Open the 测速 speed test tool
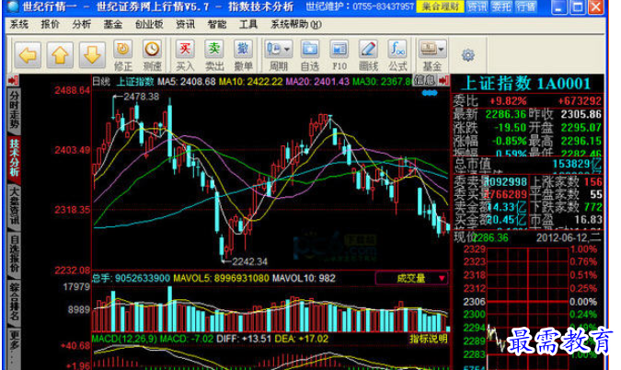This screenshot has height=370, width=621. pyautogui.click(x=152, y=55)
